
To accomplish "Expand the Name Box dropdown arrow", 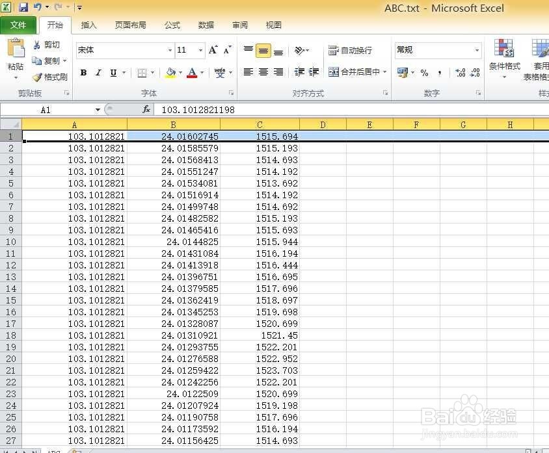I will pos(98,110).
